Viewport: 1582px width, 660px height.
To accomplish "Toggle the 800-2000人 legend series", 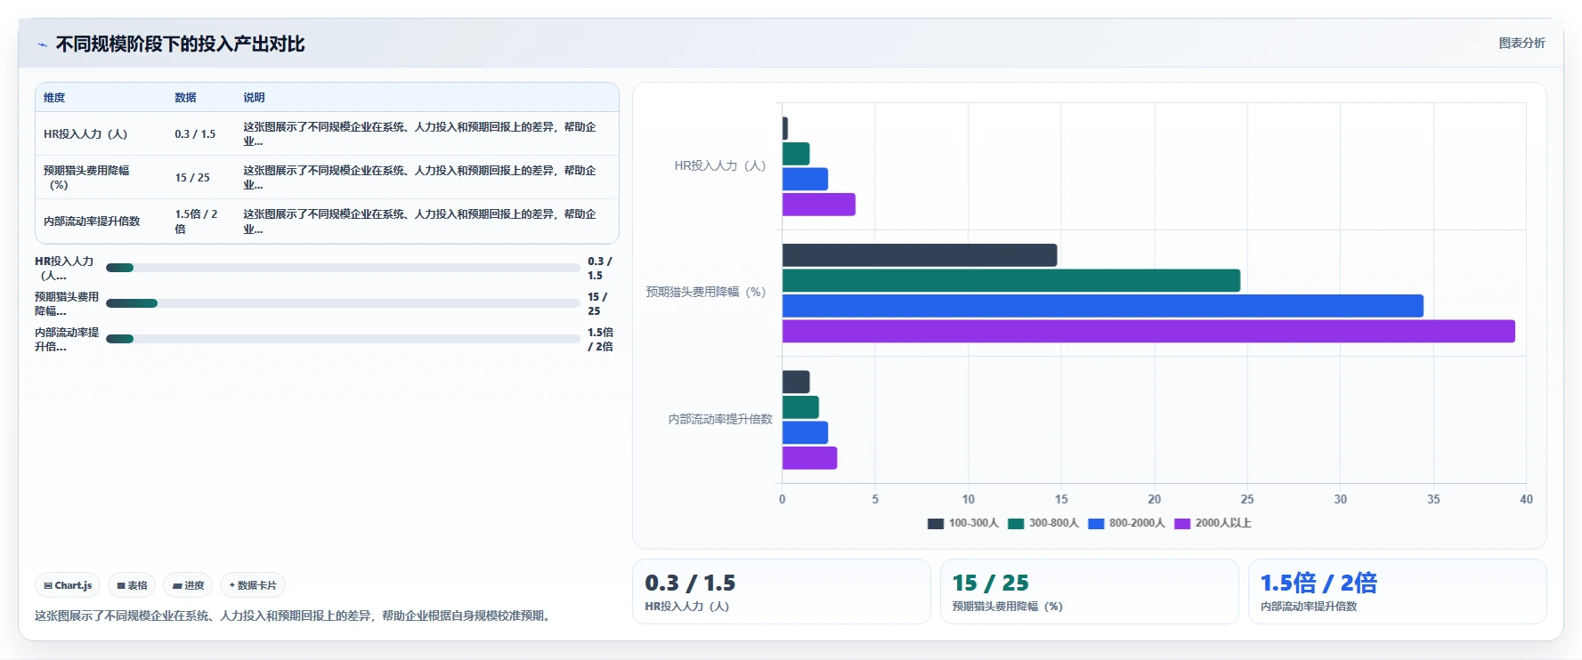I will pyautogui.click(x=1126, y=523).
